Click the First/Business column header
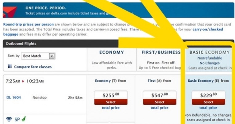Image resolution: width=235 pixels, height=124 pixels. [x=161, y=52]
